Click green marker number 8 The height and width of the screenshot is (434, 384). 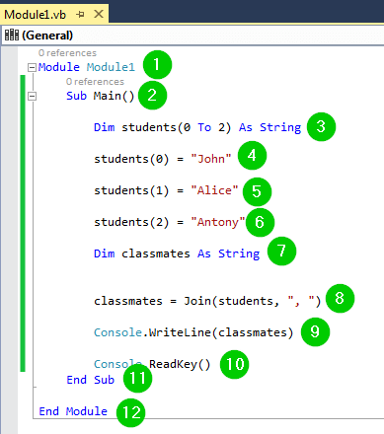point(340,298)
